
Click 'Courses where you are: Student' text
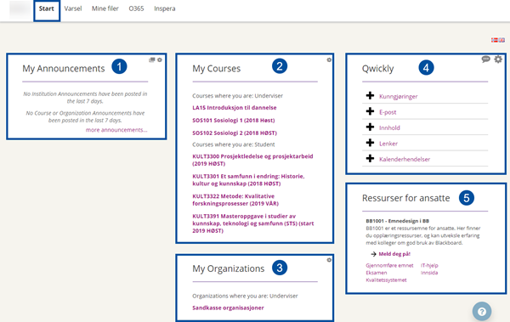coord(234,144)
